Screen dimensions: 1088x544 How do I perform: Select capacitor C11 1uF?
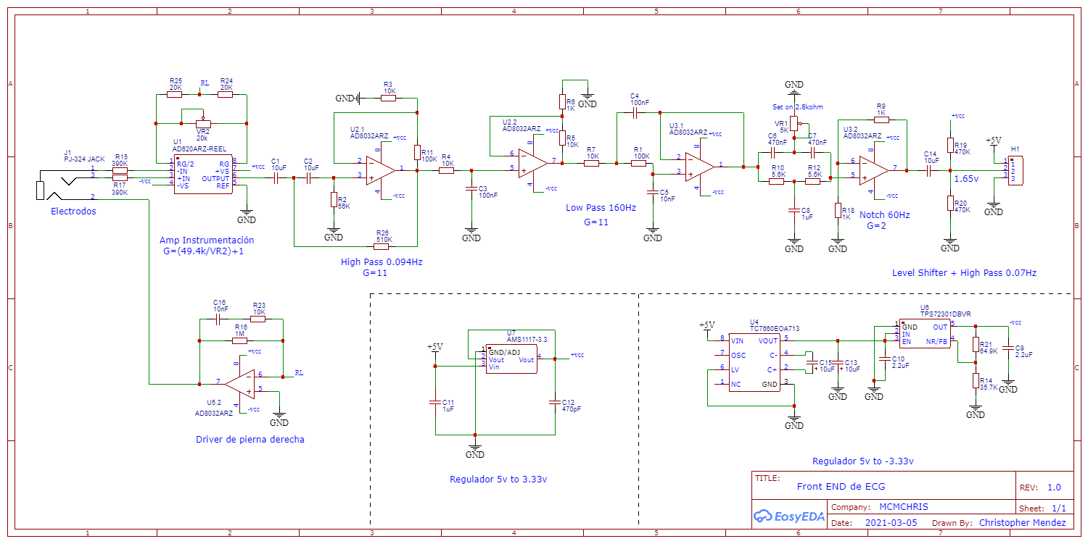[x=435, y=401]
